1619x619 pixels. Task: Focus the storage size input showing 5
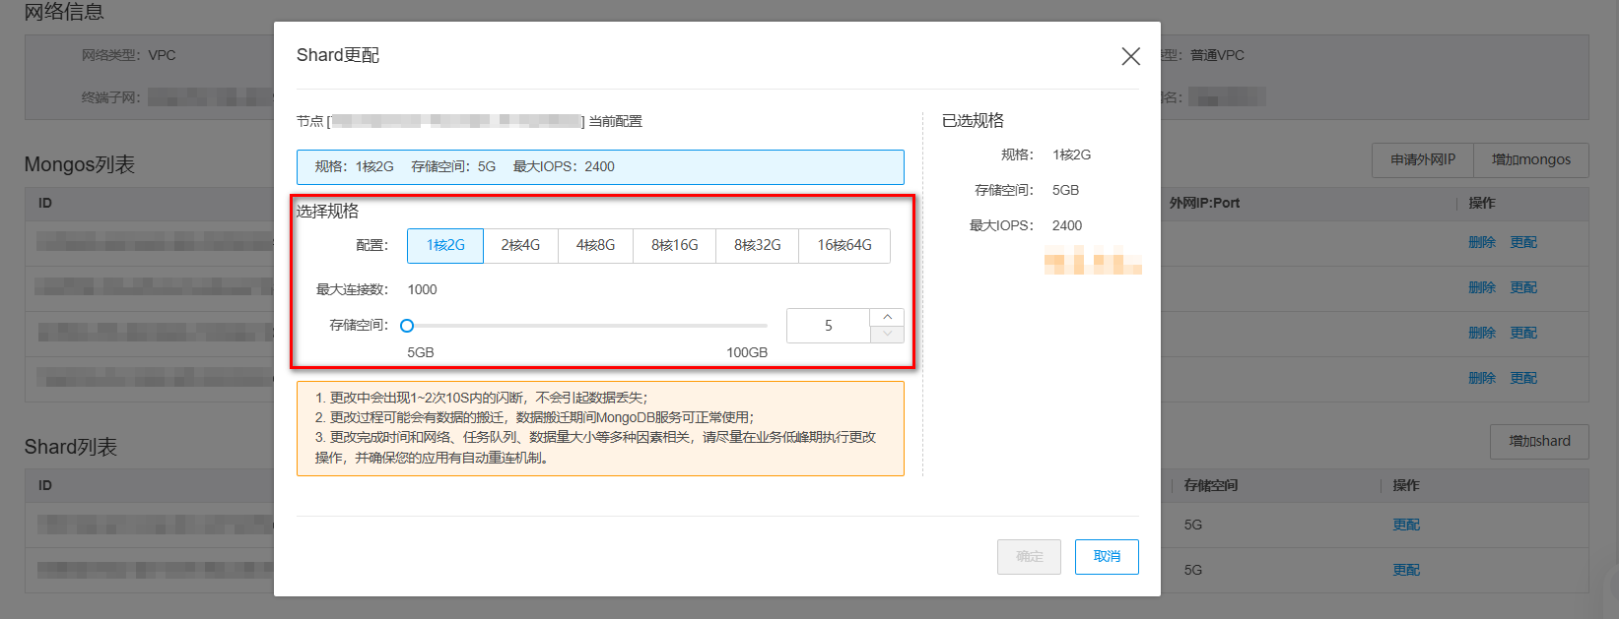point(829,326)
